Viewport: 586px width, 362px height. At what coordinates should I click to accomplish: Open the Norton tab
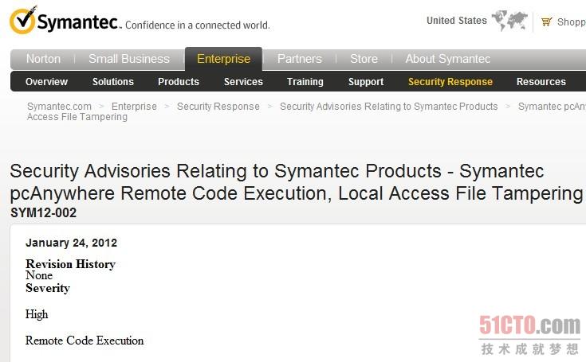(43, 59)
